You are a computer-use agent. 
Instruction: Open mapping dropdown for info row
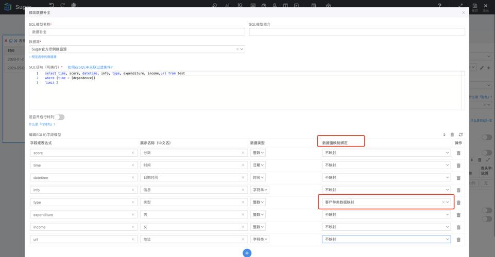tap(386, 190)
